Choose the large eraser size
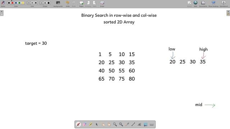 tap(49, 3)
